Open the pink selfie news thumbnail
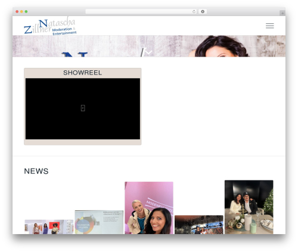298x252 pixels. click(x=149, y=208)
